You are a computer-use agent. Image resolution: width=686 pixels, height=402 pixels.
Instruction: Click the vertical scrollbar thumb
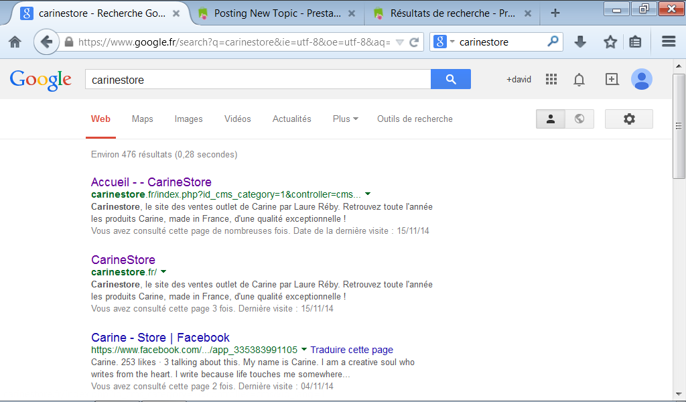pyautogui.click(x=679, y=126)
